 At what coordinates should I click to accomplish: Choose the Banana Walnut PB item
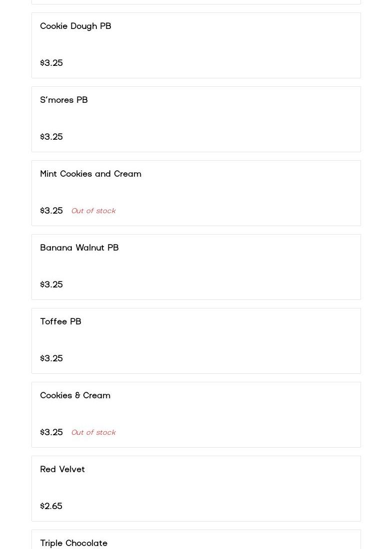click(x=79, y=248)
